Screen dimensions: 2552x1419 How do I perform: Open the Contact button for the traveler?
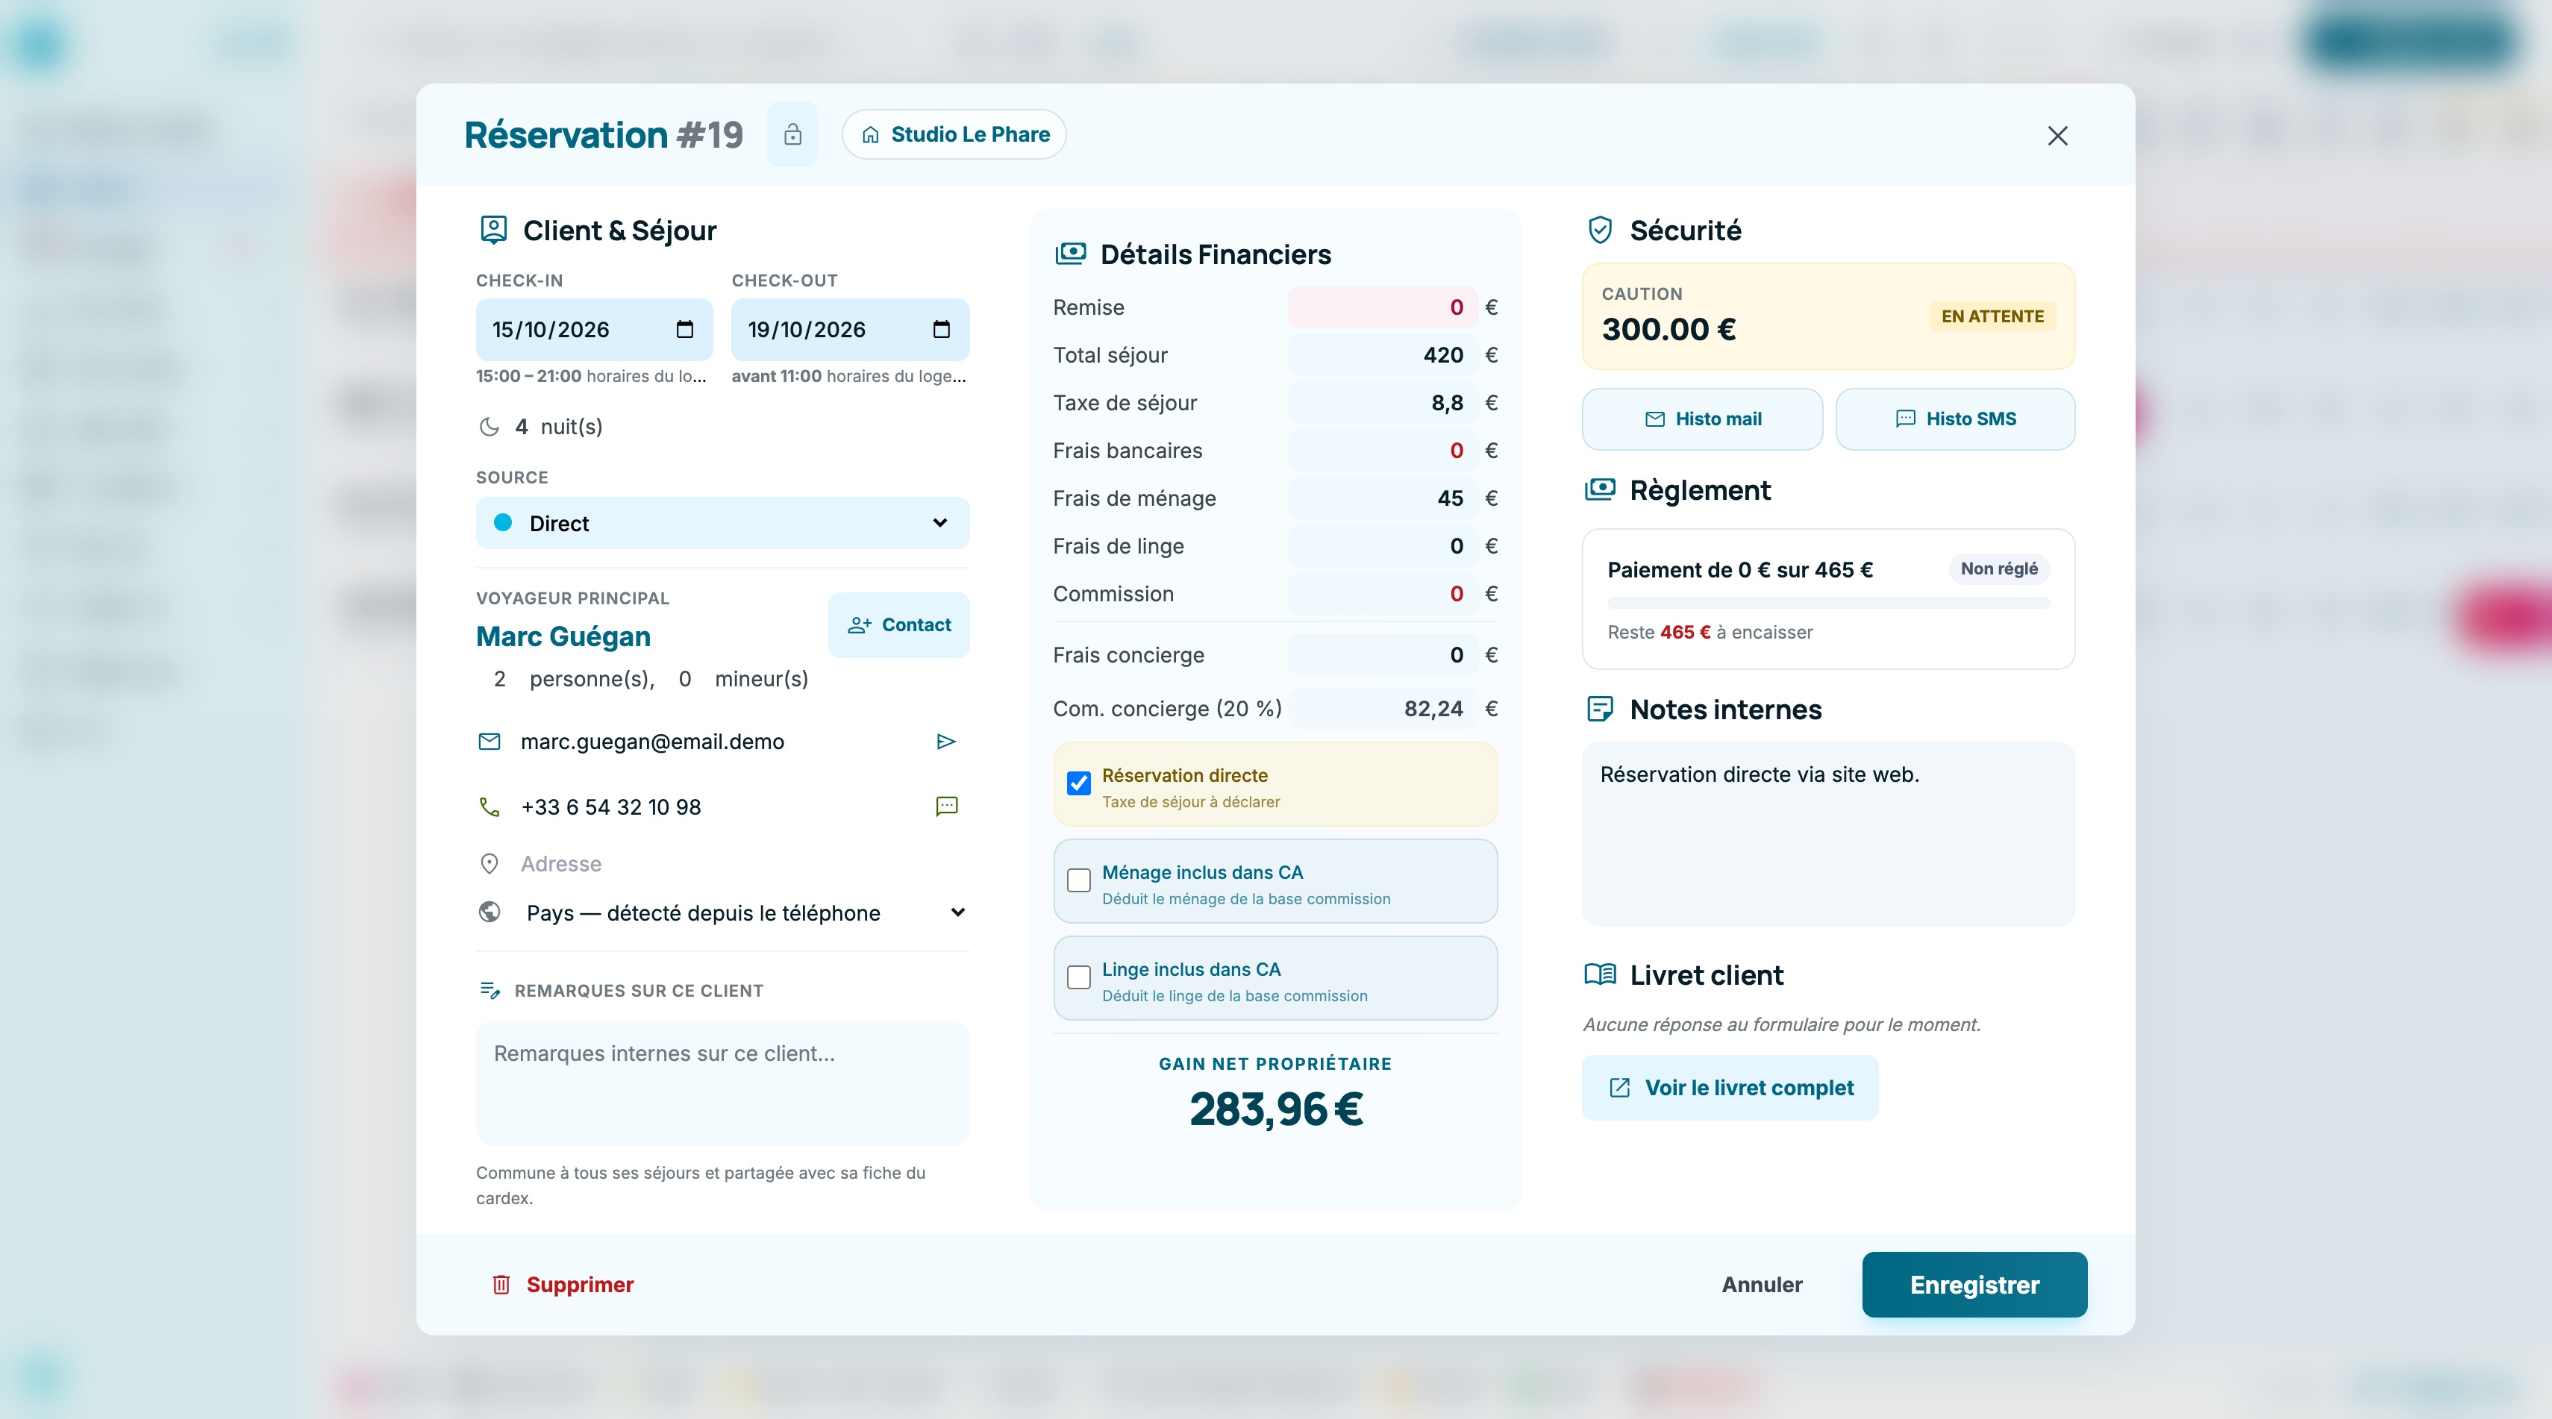tap(898, 625)
